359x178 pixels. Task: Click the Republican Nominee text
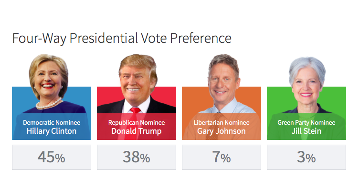(x=137, y=122)
